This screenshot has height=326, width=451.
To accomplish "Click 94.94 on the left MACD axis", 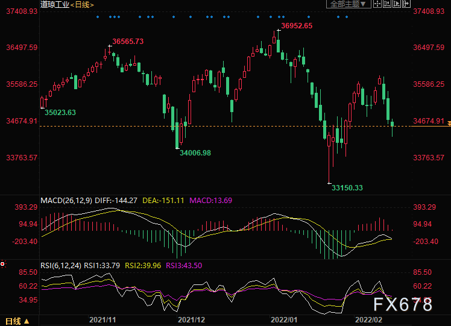I will coord(28,224).
